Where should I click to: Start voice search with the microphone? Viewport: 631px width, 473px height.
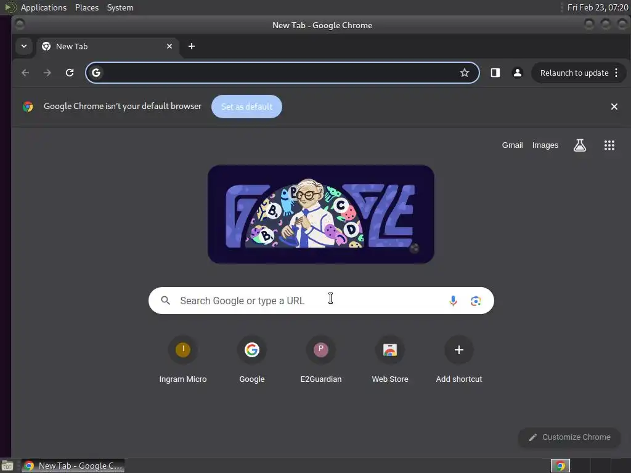pyautogui.click(x=453, y=301)
